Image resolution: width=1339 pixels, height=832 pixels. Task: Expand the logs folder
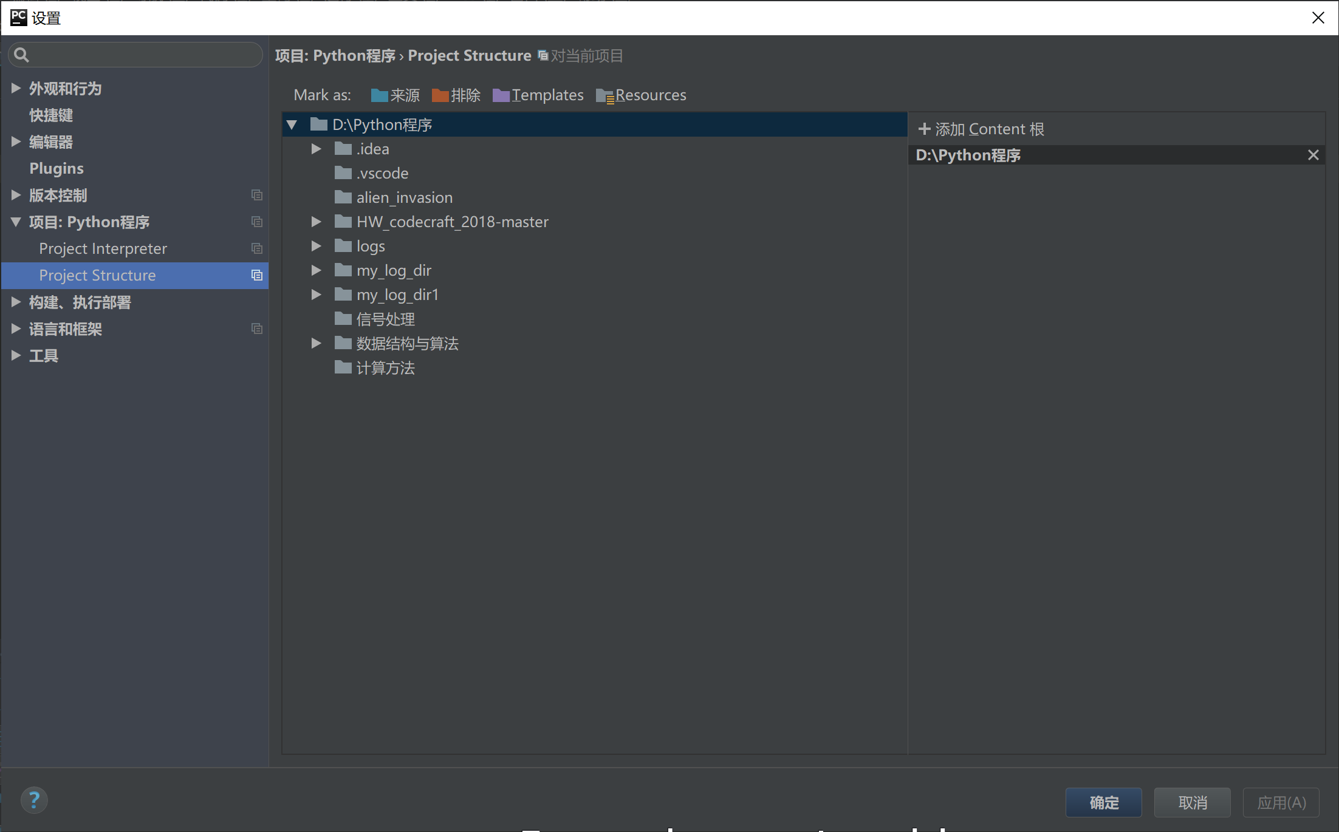[x=316, y=246]
